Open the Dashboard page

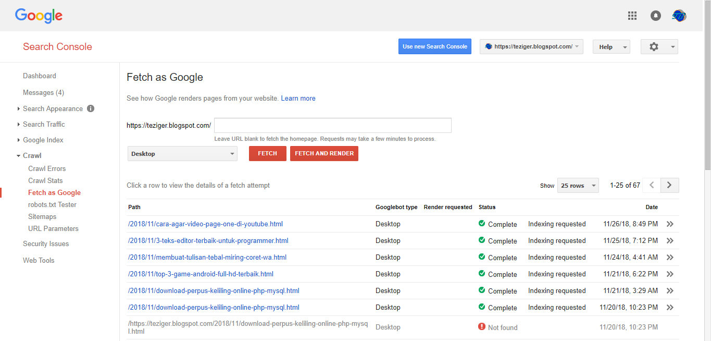tap(40, 76)
